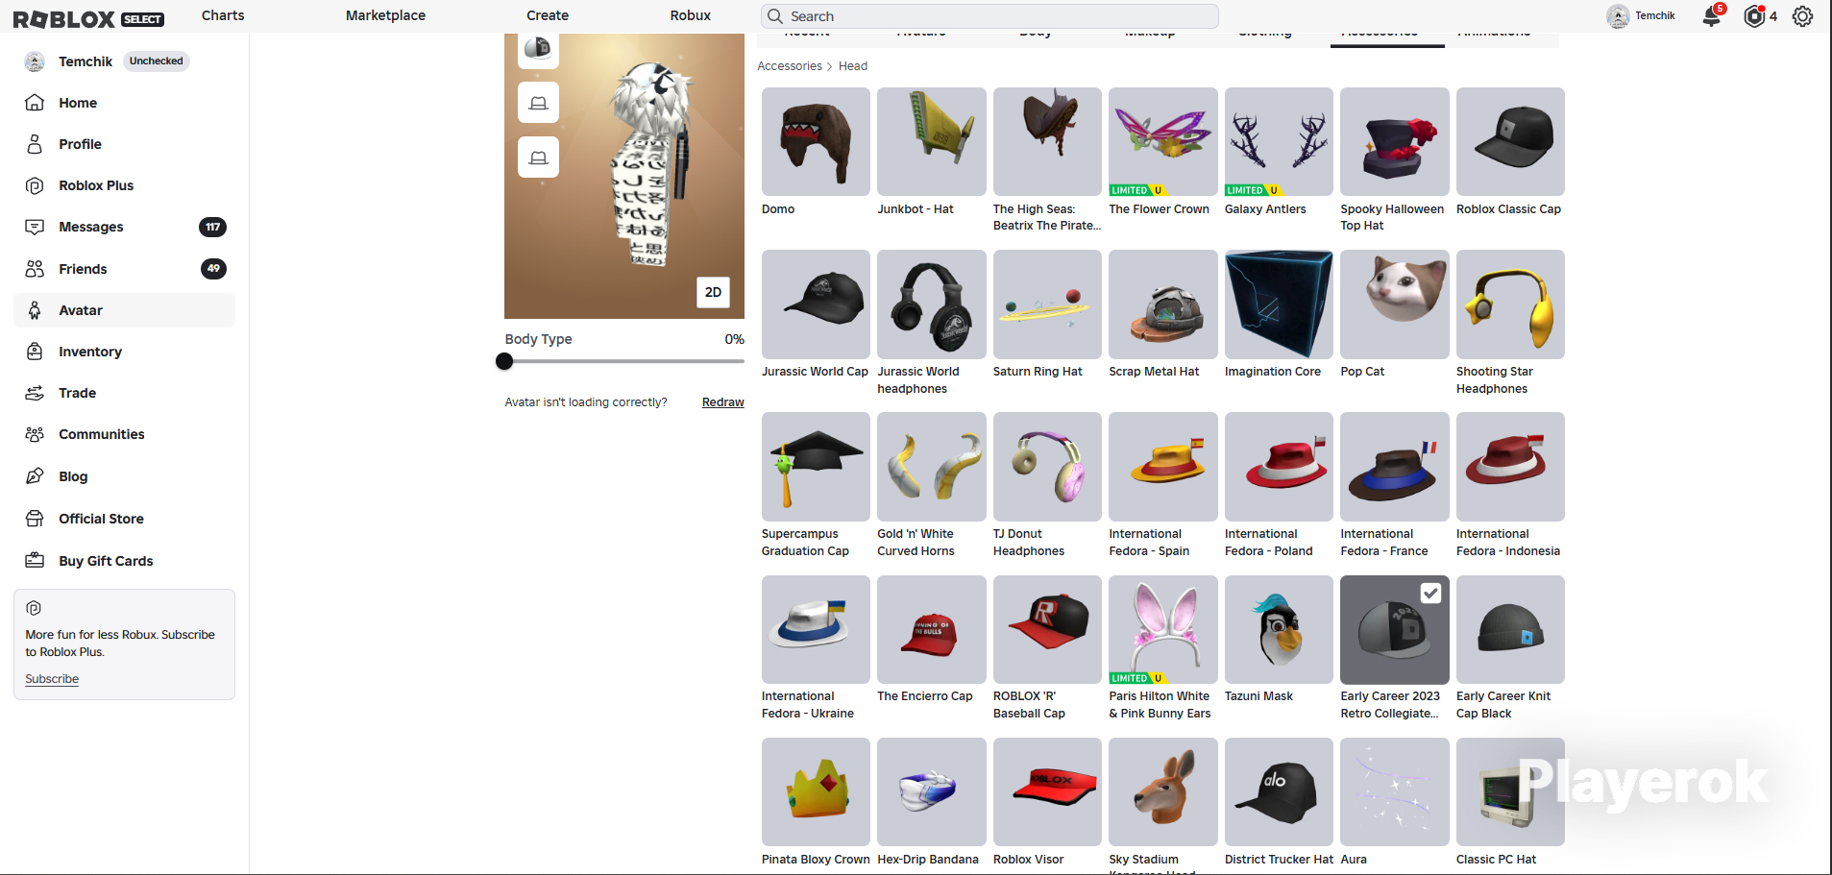This screenshot has width=1832, height=875.
Task: Click the Robux balance icon
Action: click(x=1754, y=16)
